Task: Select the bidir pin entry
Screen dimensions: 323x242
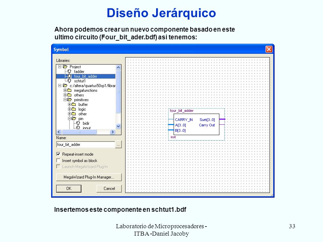Action: [86, 123]
